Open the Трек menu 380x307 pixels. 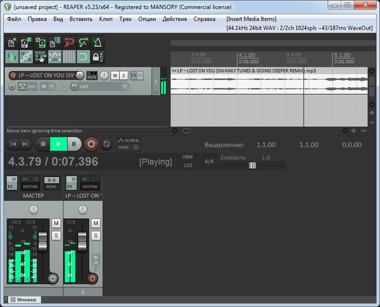pyautogui.click(x=125, y=19)
